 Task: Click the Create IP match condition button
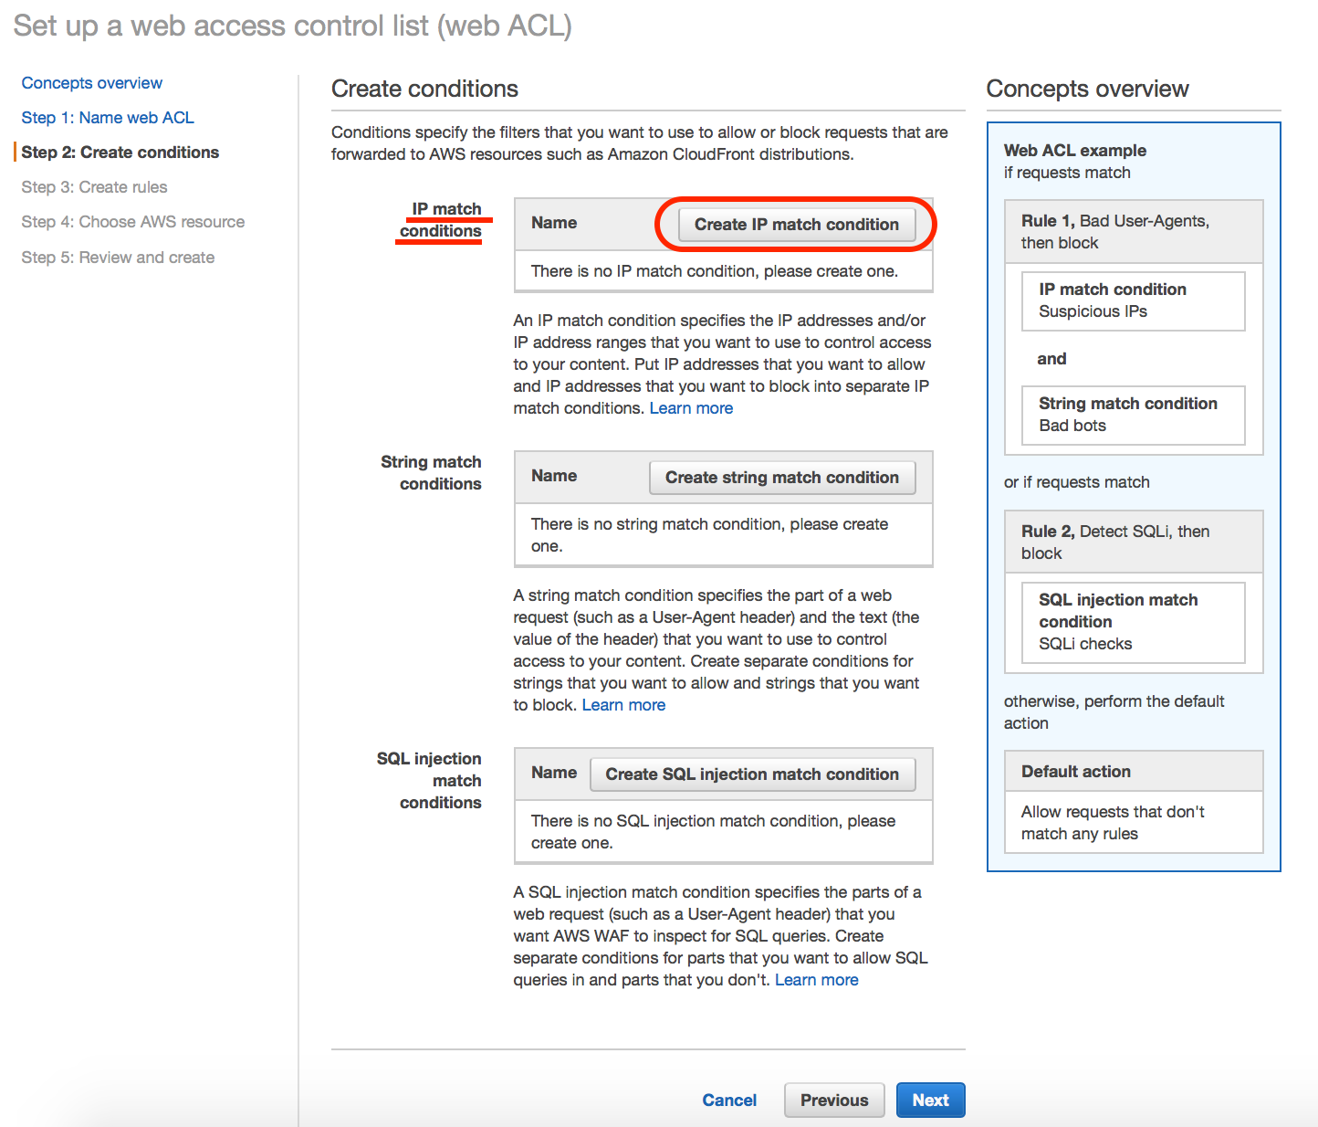click(x=794, y=225)
